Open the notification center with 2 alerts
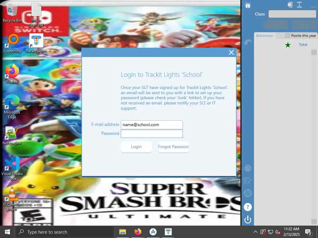Viewport: 318px width, 238px height. click(x=308, y=232)
